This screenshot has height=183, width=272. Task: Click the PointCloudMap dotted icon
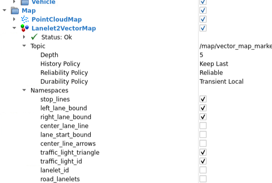click(x=25, y=19)
